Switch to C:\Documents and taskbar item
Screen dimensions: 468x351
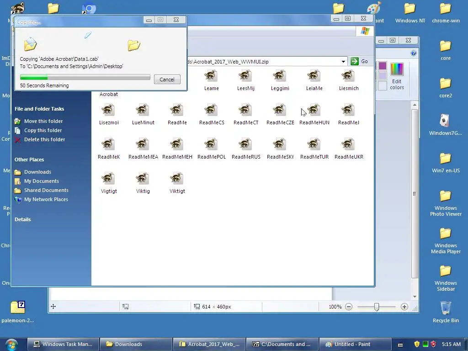(282, 344)
